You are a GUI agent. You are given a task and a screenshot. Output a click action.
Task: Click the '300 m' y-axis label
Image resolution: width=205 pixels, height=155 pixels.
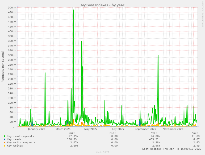click(12, 55)
